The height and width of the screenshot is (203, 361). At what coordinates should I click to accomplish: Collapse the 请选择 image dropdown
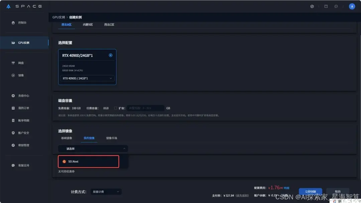coord(93,149)
